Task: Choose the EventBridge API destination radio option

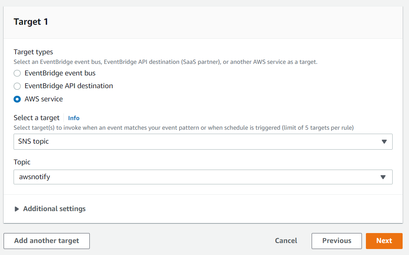Action: [x=17, y=86]
